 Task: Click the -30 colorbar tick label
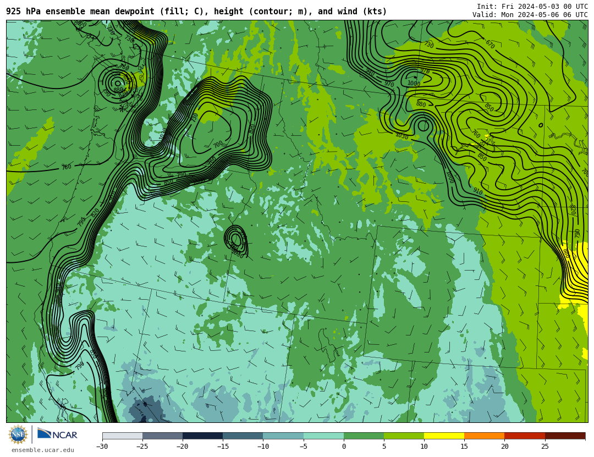point(102,447)
